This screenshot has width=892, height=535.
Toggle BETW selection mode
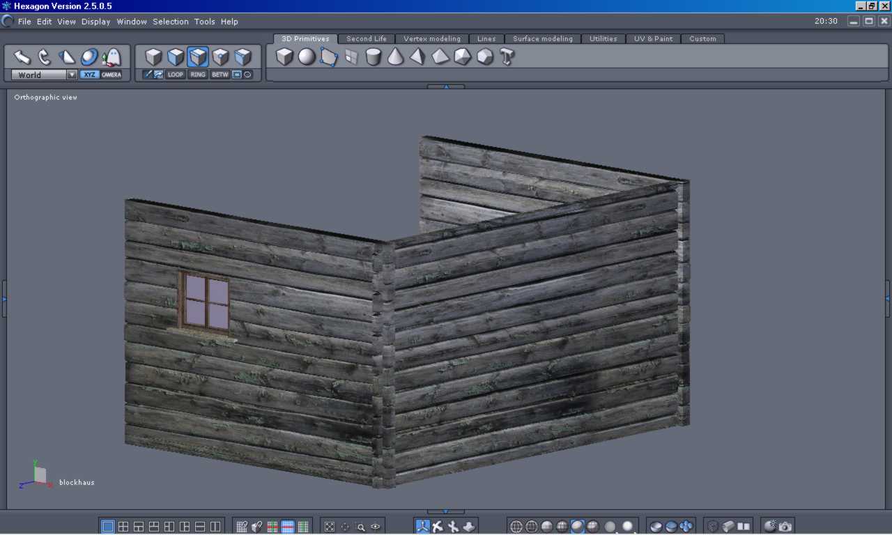(x=220, y=75)
